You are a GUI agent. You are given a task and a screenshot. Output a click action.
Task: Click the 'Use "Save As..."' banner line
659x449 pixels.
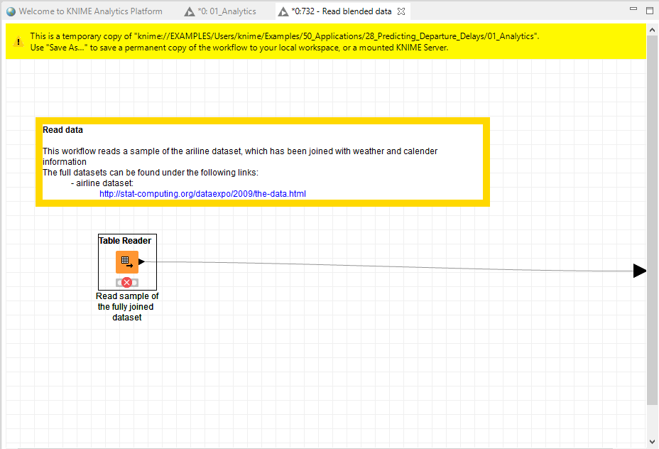click(239, 48)
